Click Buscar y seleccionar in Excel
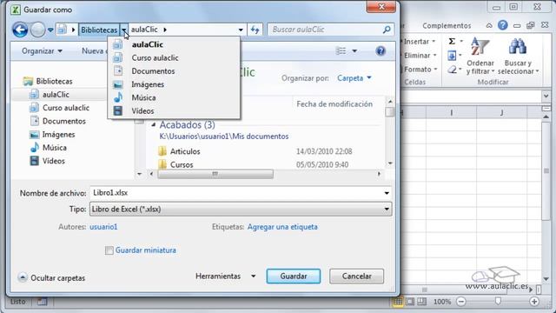 [518, 57]
